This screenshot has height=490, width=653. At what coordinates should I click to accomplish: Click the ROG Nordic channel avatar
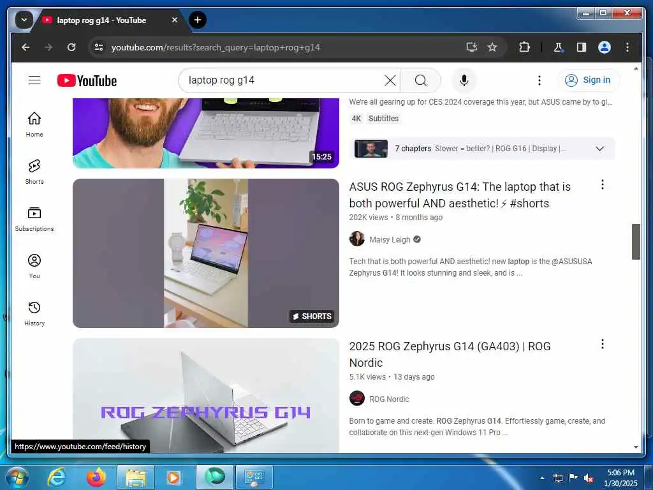point(357,398)
